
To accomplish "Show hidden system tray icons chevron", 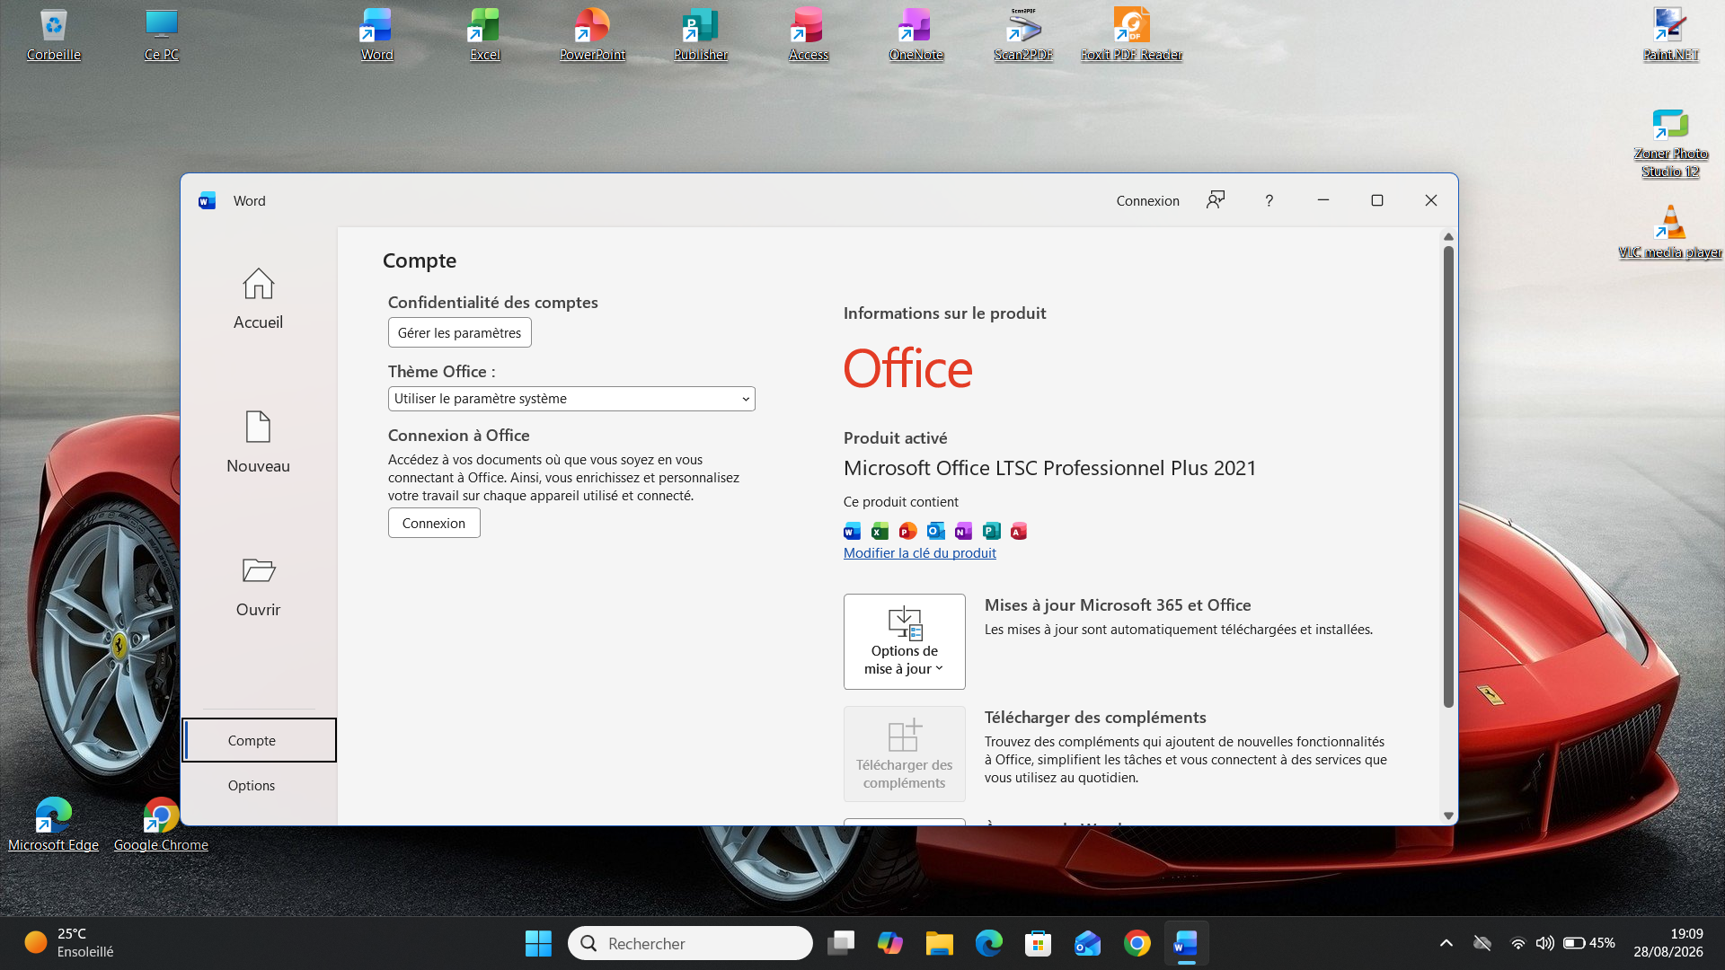I will [1446, 943].
